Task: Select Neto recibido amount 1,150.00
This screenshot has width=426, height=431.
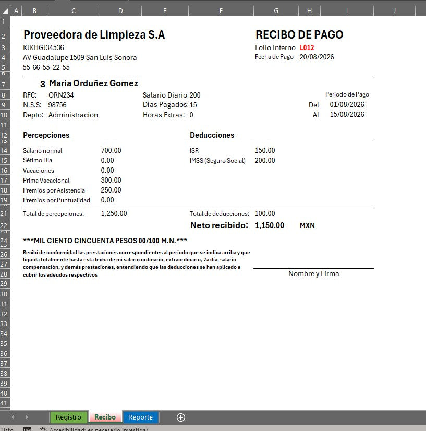Action: (x=270, y=225)
